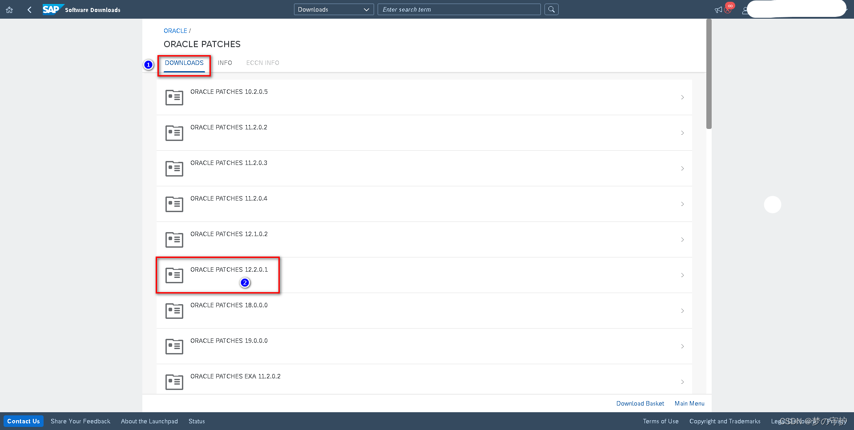Expand ORACLE PATCHES 19.0.0.0 chevron

682,346
